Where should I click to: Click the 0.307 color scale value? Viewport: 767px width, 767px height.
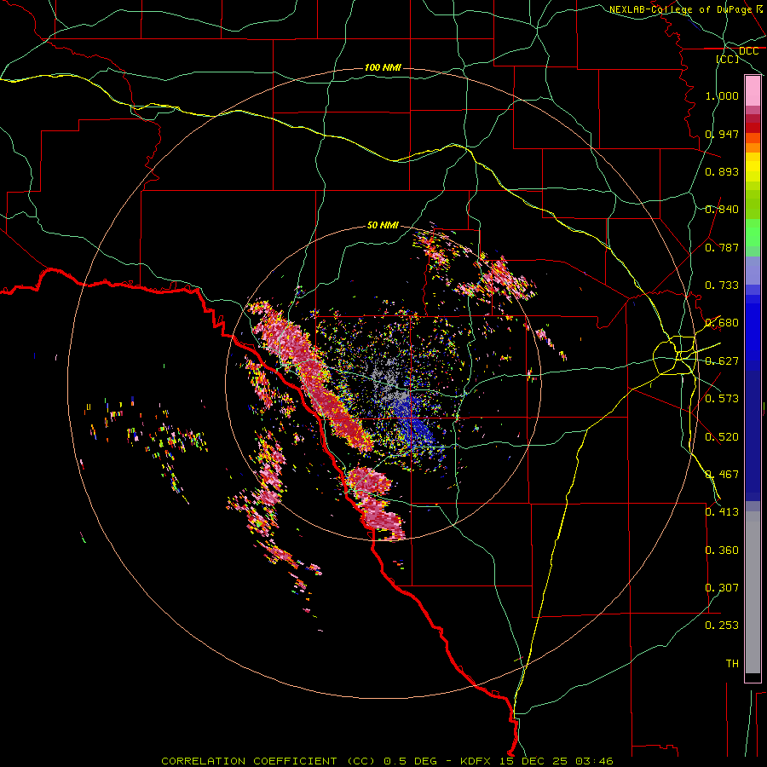tap(722, 588)
